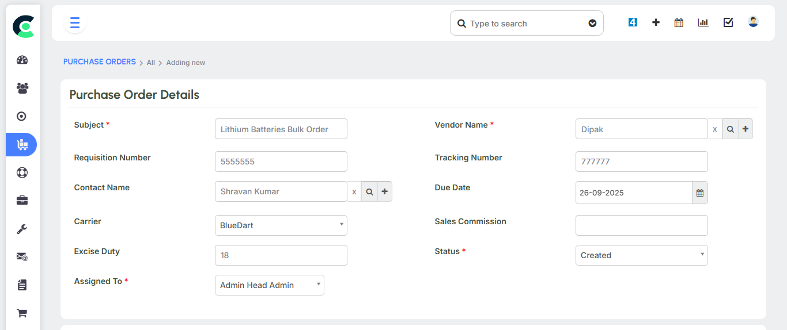787x330 pixels.
Task: Click the search magnifier in search box
Action: coord(461,24)
